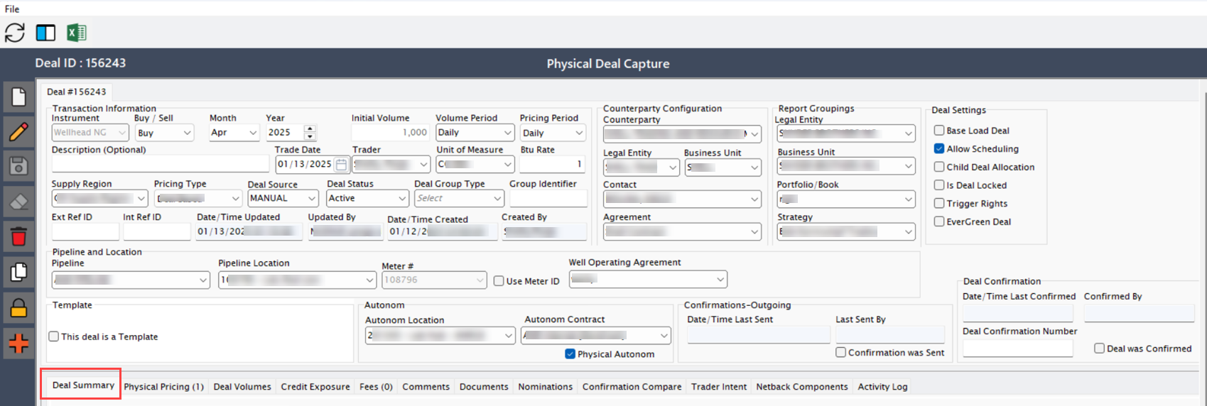Open the Buy / Sell dropdown
Viewport: 1207px width, 406px height.
tap(164, 133)
